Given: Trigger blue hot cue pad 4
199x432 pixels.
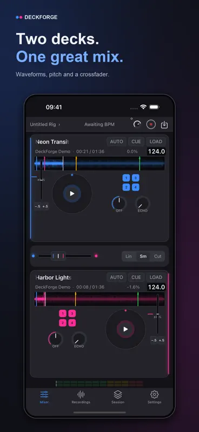Looking at the screenshot, I should coord(136,187).
